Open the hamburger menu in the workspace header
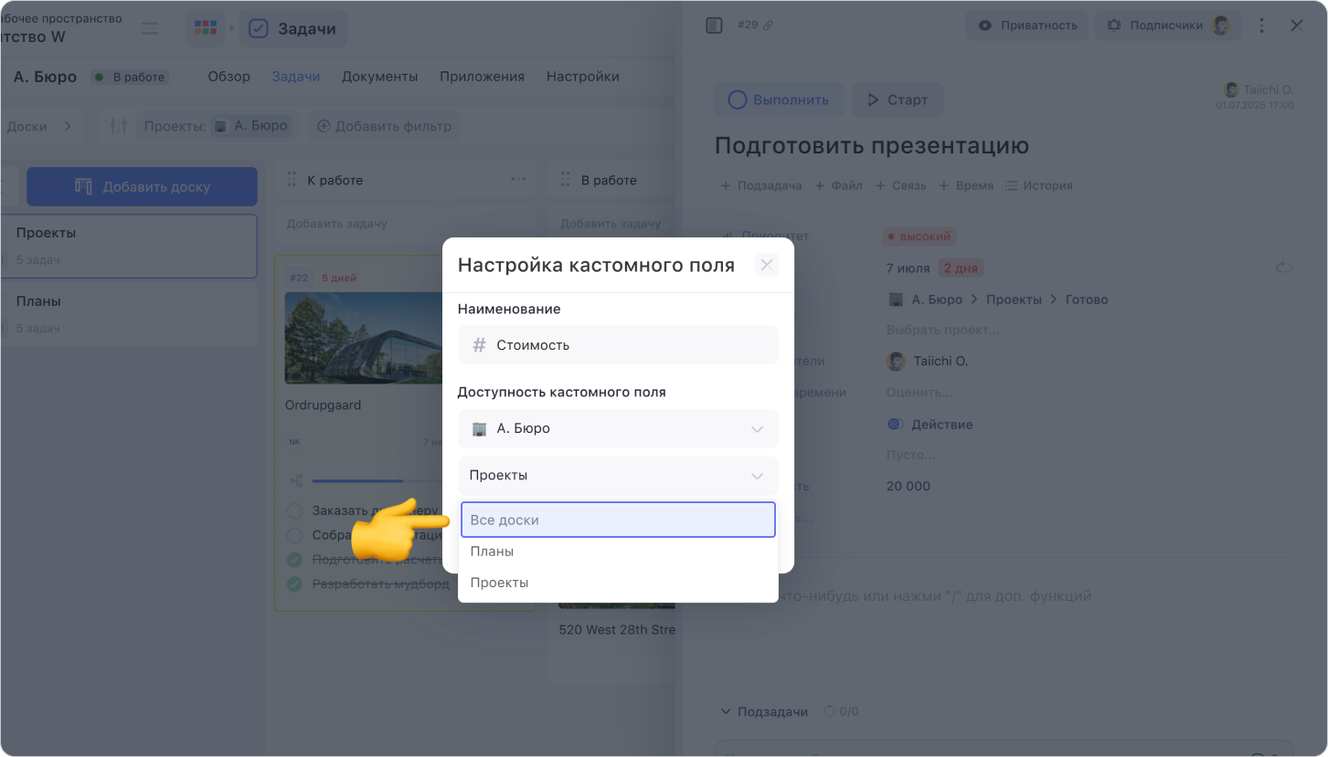This screenshot has width=1328, height=757. pos(150,28)
